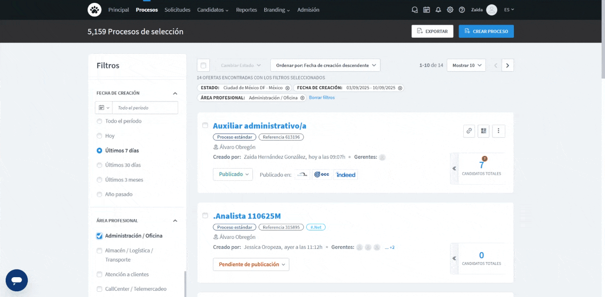Enable the Atención a clientes filter
605x297 pixels.
[x=99, y=274]
